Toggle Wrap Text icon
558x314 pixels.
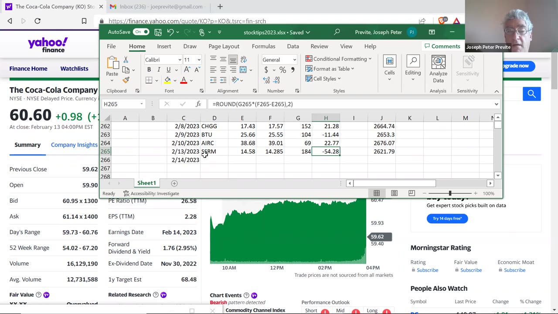243,59
